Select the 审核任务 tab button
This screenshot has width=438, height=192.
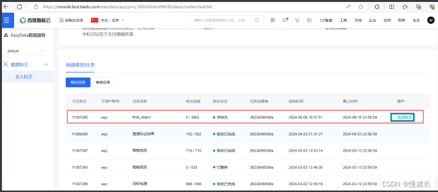[x=103, y=82]
